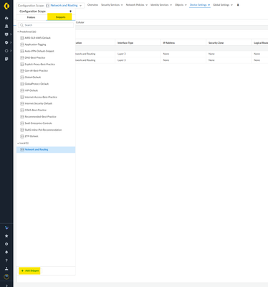268x287 pixels.
Task: Click the circular badge icon at sidebar bottom
Action: [6, 277]
